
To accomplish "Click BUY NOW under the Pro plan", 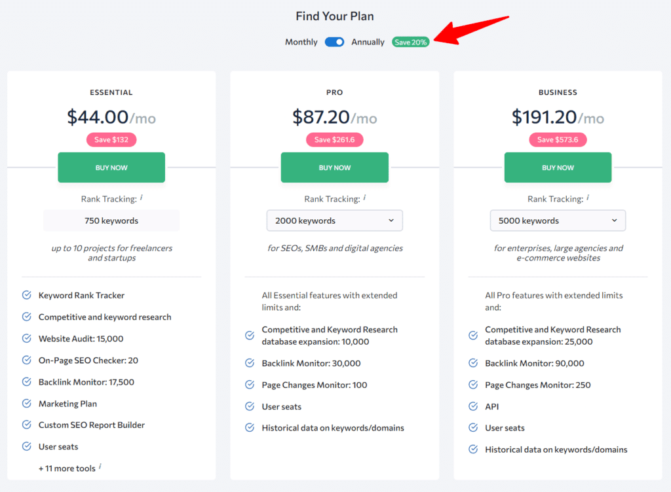I will point(334,167).
